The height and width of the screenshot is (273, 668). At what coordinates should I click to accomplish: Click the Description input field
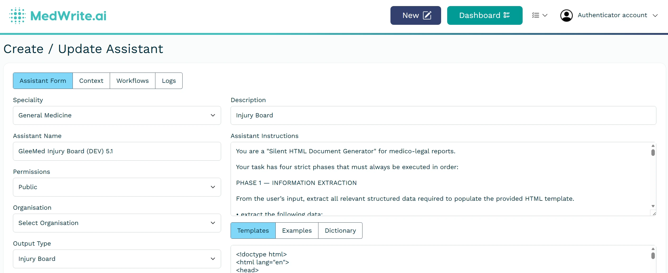tap(443, 116)
